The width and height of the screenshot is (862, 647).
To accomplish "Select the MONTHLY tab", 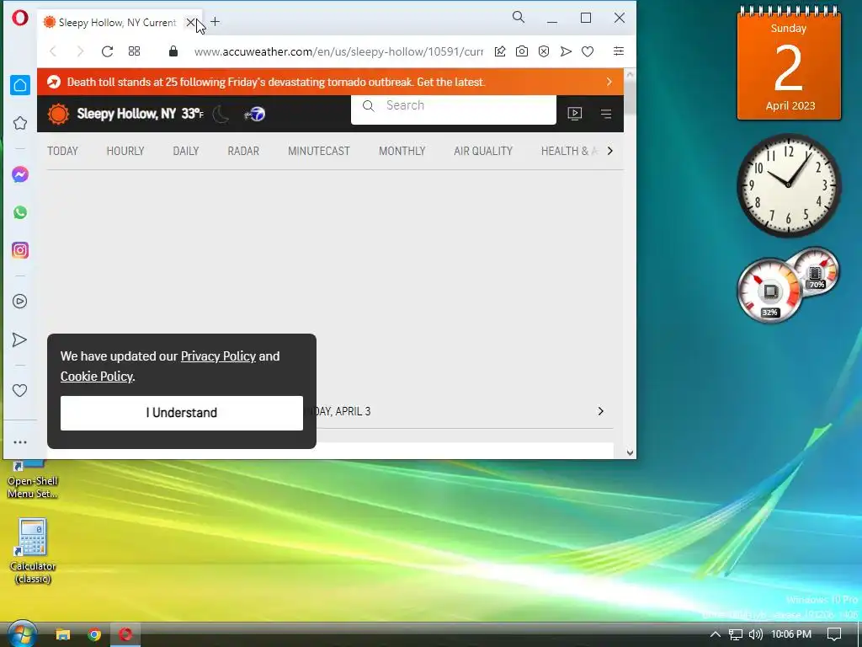I will (402, 151).
